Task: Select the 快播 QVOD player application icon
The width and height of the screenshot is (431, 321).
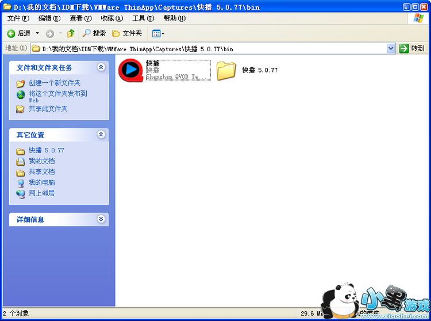Action: pos(131,70)
